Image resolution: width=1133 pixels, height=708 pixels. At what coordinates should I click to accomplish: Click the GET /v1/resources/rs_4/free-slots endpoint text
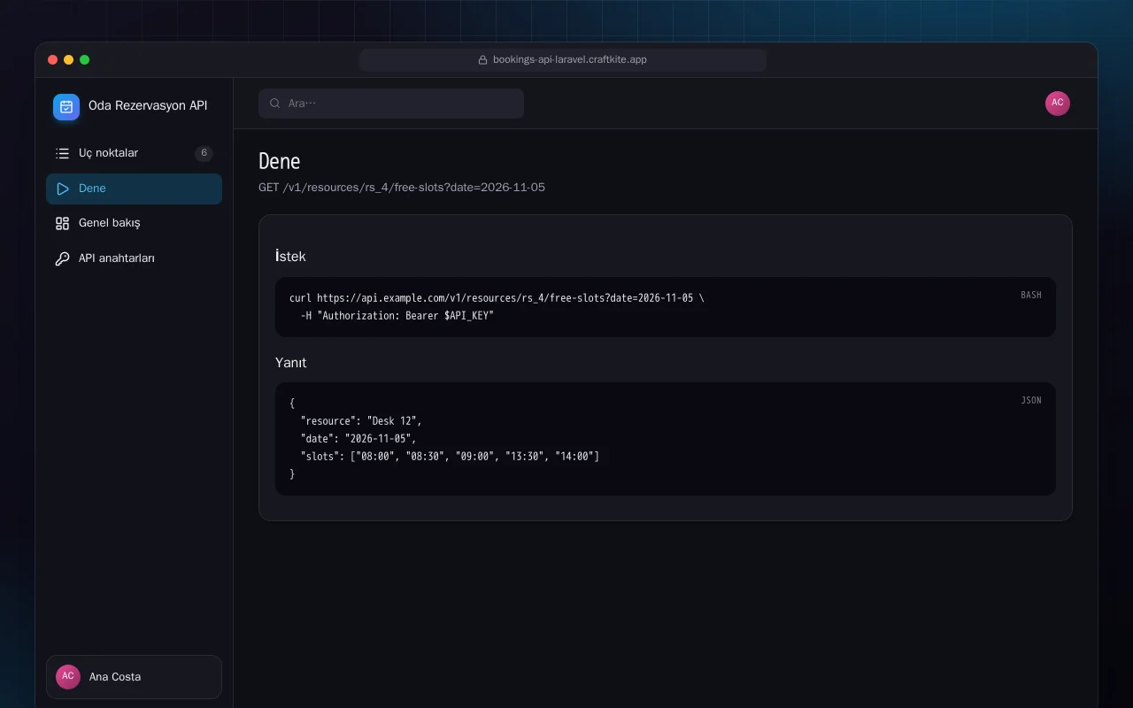click(x=402, y=188)
